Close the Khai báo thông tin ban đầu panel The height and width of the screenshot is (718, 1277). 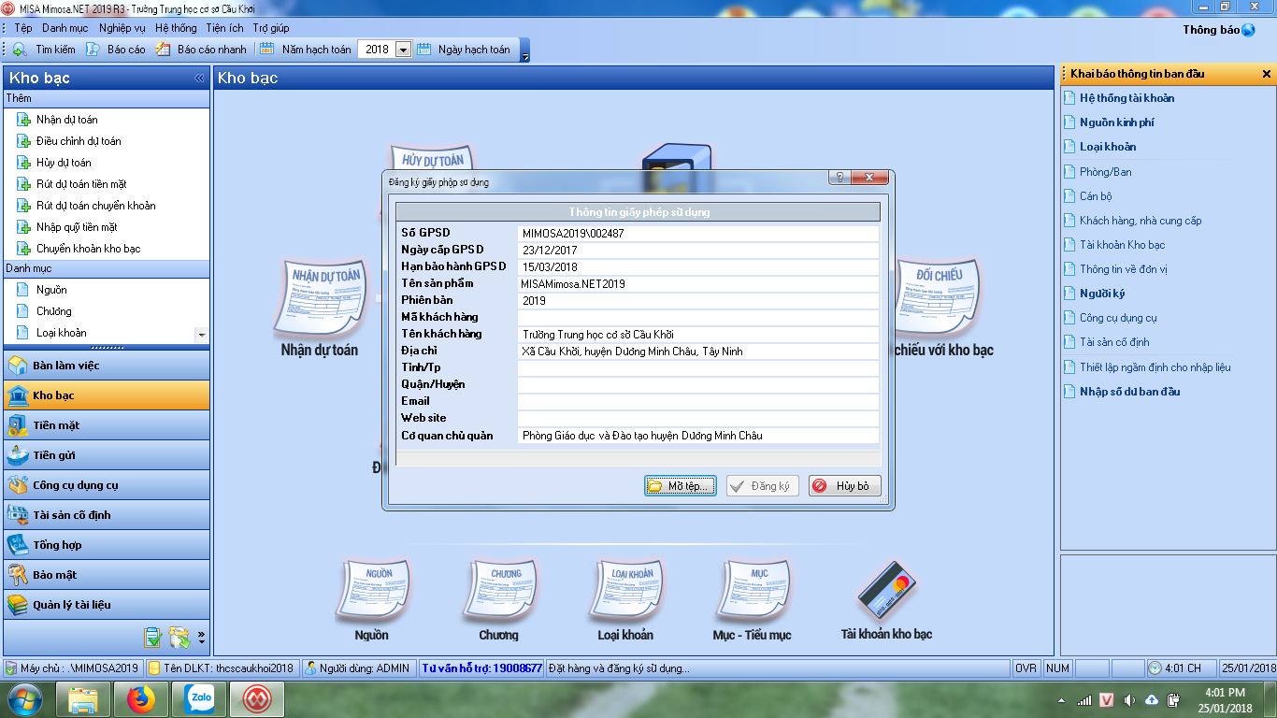pos(1267,74)
